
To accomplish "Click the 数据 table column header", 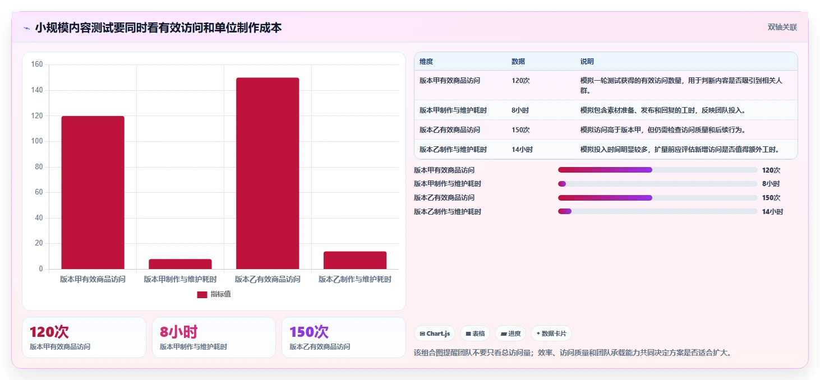I will tap(518, 62).
